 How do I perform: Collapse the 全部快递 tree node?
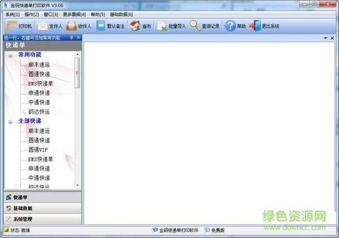pyautogui.click(x=10, y=122)
